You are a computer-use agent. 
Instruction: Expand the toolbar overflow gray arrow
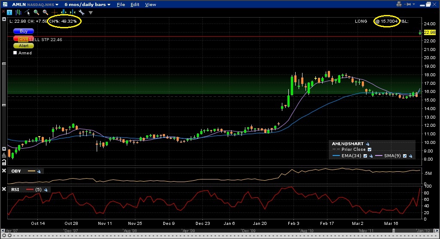coord(90,13)
